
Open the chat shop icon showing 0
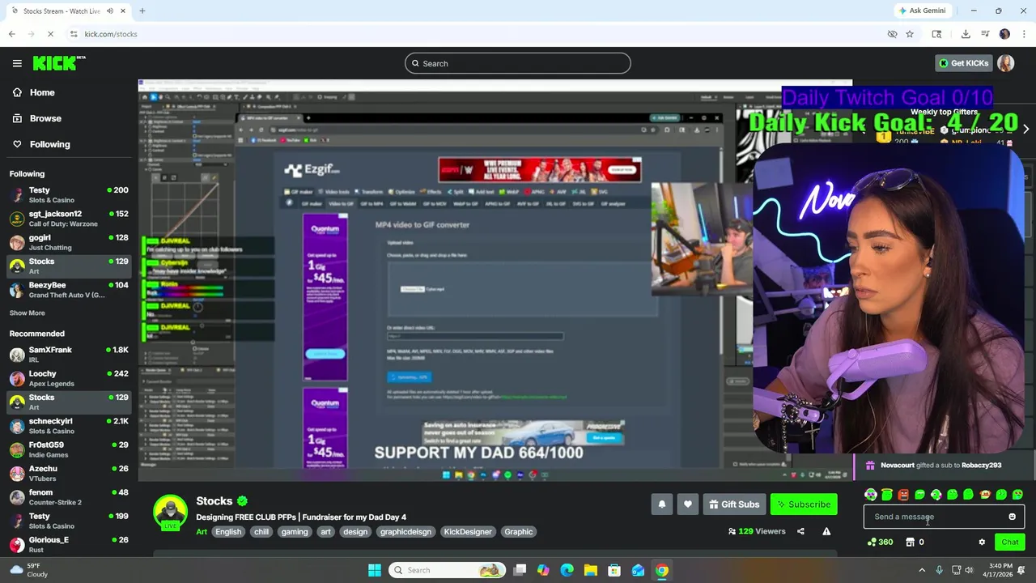tap(915, 543)
